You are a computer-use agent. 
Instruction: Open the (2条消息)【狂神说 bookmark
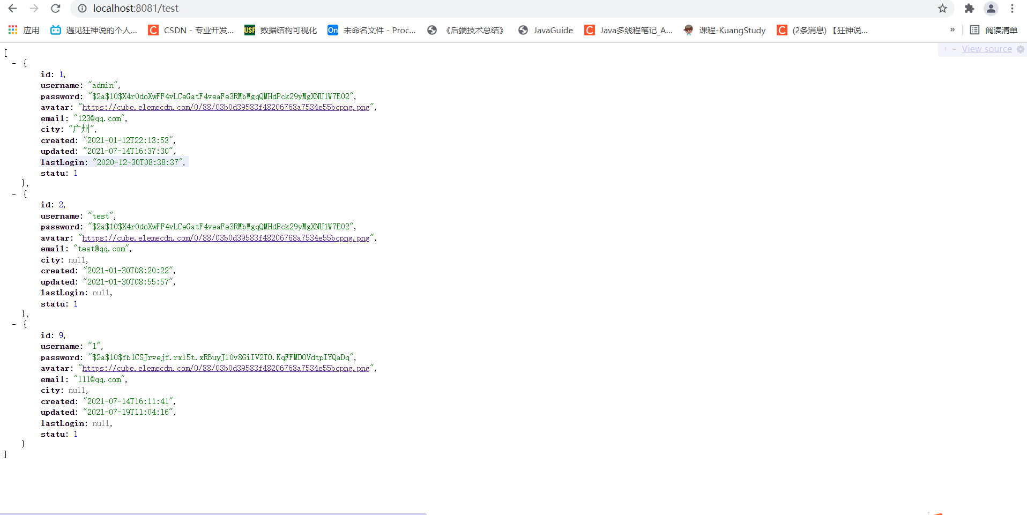click(x=822, y=30)
